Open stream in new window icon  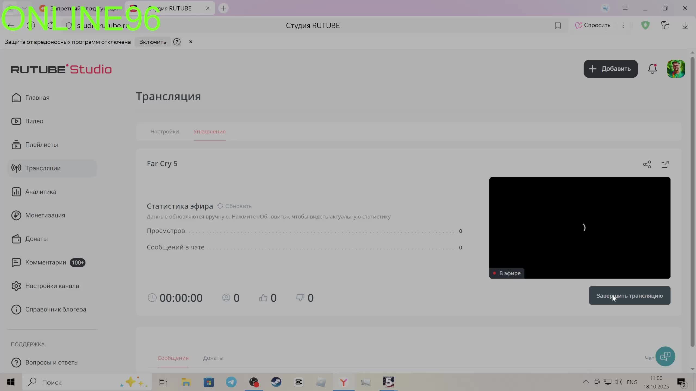click(665, 164)
